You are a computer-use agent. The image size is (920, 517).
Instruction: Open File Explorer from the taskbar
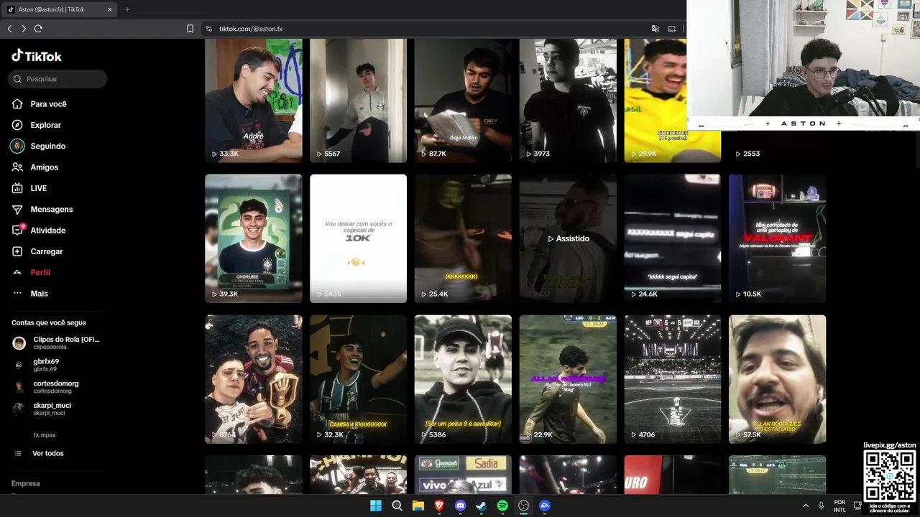tap(418, 506)
